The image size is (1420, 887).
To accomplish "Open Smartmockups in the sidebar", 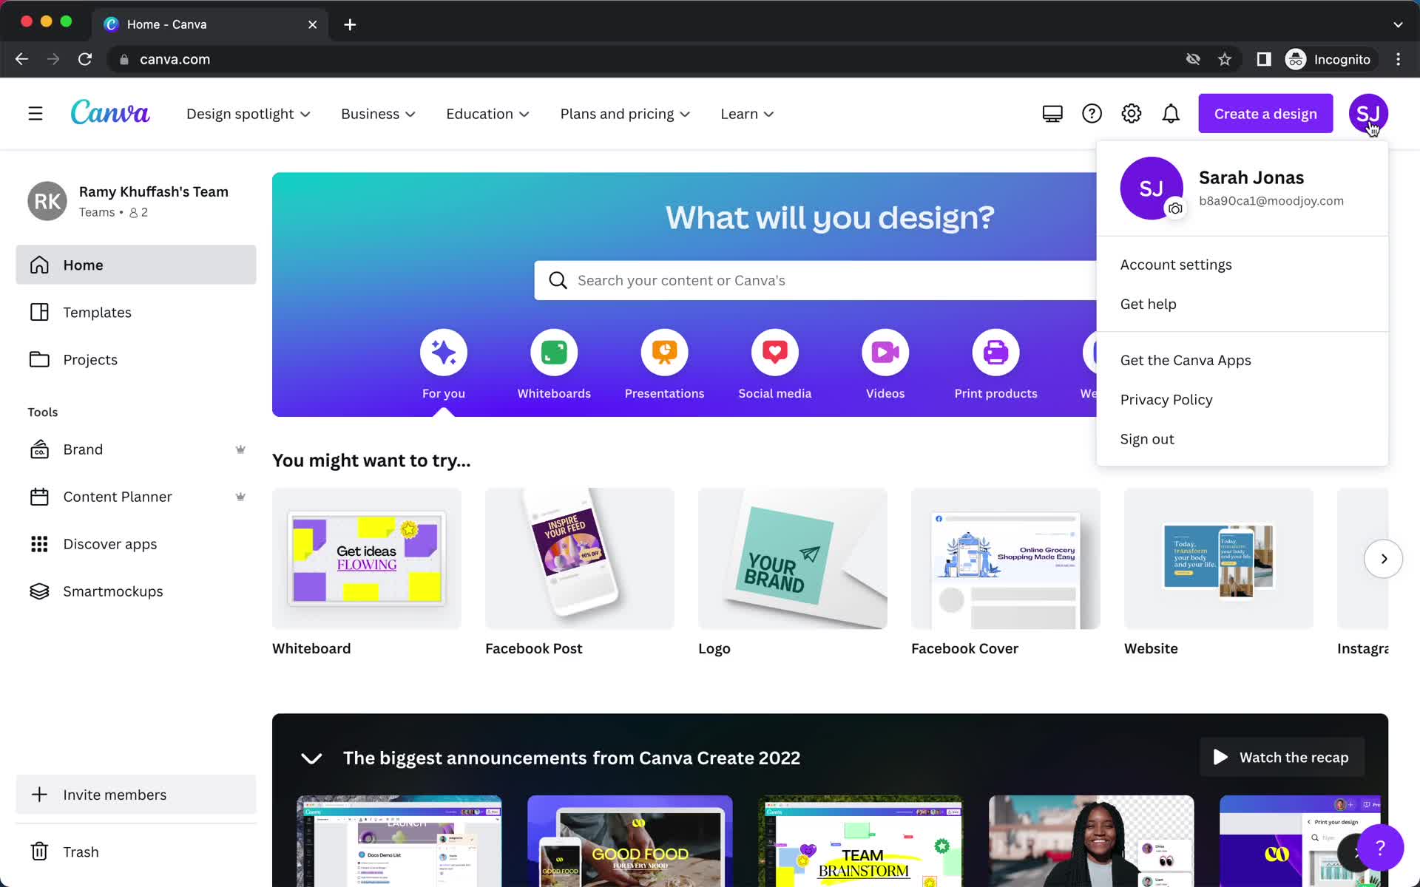I will (x=136, y=591).
